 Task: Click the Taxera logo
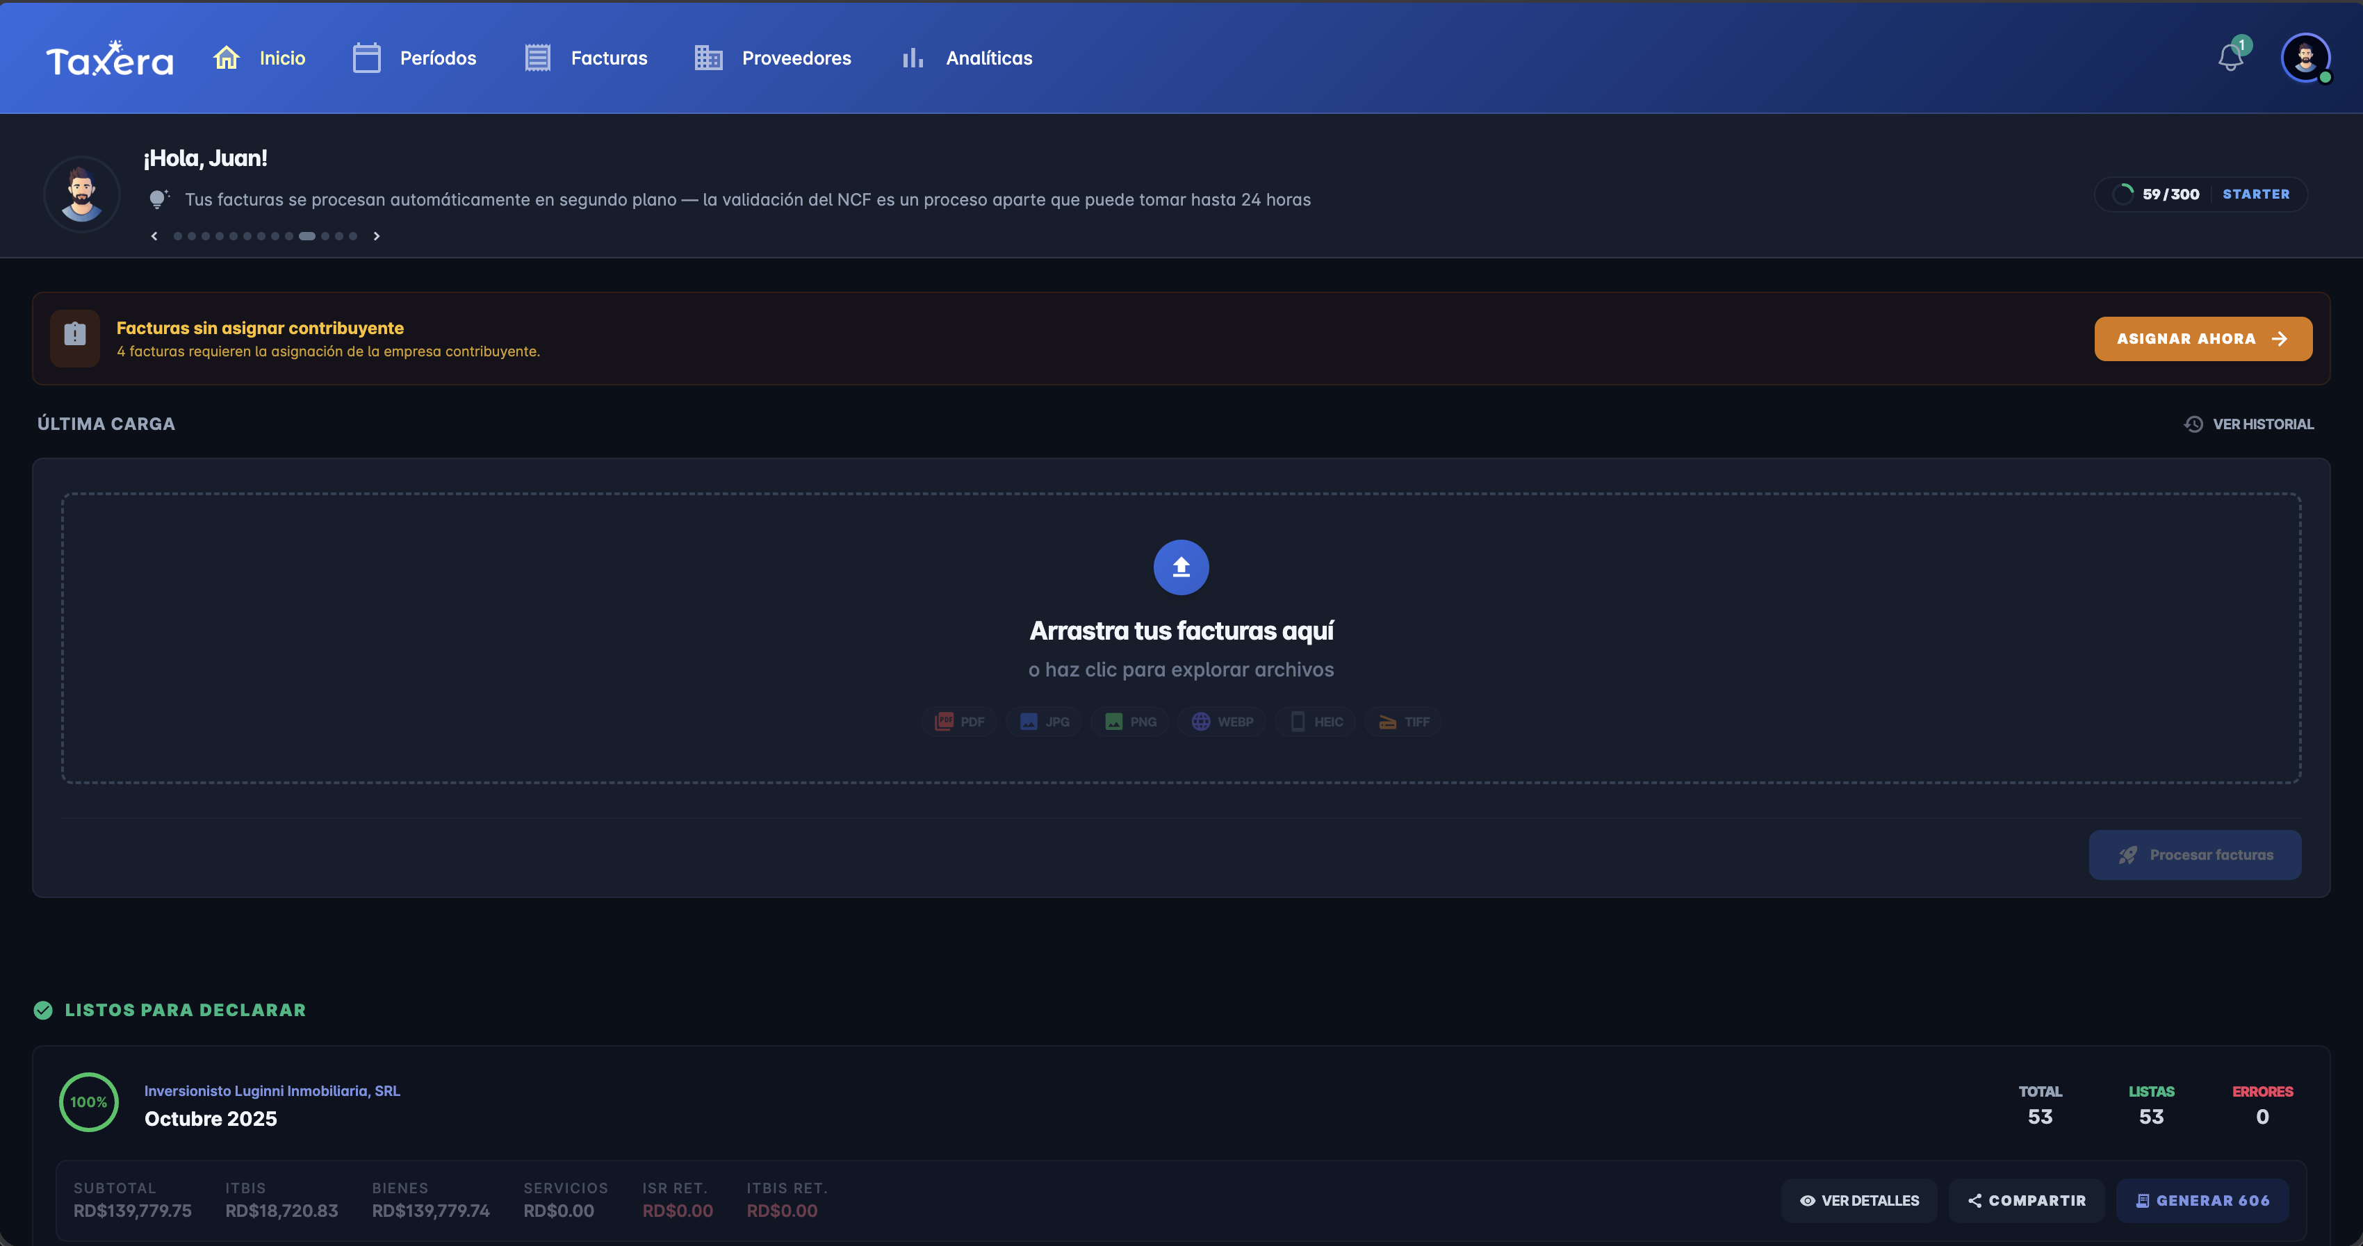point(109,58)
